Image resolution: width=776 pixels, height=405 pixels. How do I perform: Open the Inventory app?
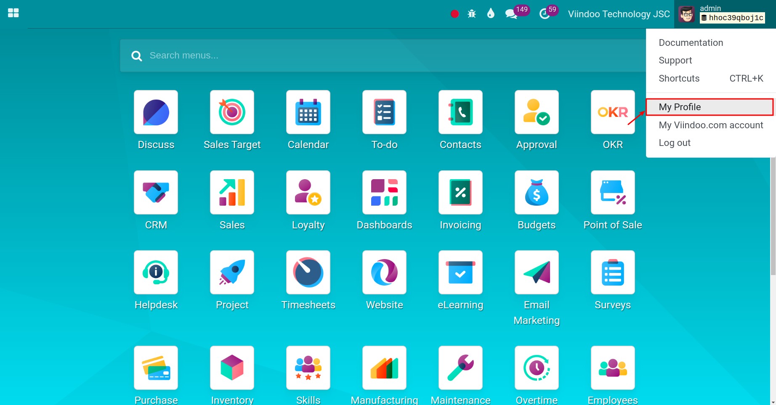coord(232,368)
